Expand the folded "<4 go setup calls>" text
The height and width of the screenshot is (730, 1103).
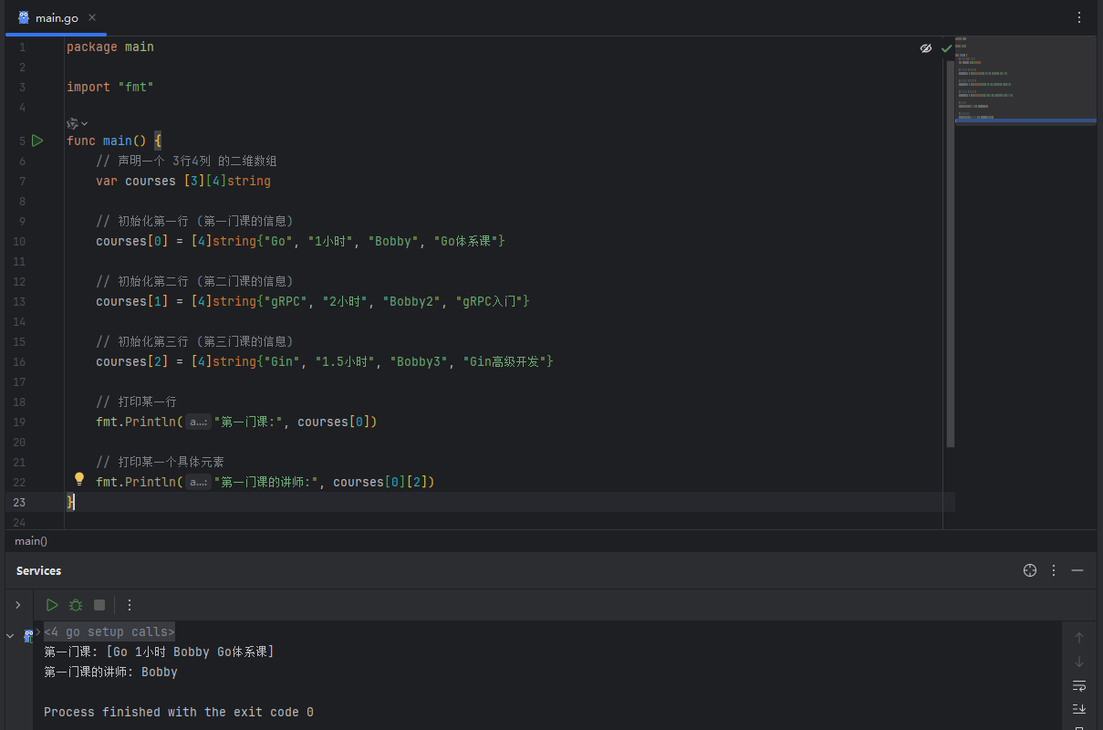click(109, 631)
